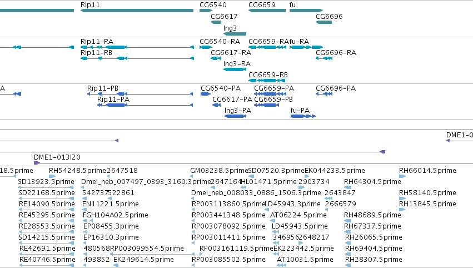Click the RH67337.5prime EST label
Screen dimensions: 473x268
pyautogui.click(x=372, y=226)
